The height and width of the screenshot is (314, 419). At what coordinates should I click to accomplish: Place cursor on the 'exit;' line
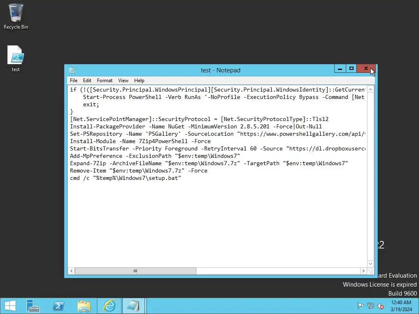point(91,104)
